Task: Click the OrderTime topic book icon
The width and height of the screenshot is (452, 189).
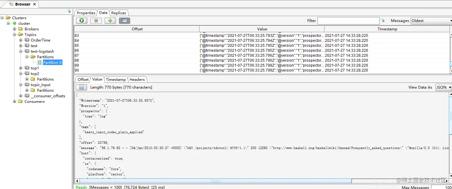Action: point(27,40)
